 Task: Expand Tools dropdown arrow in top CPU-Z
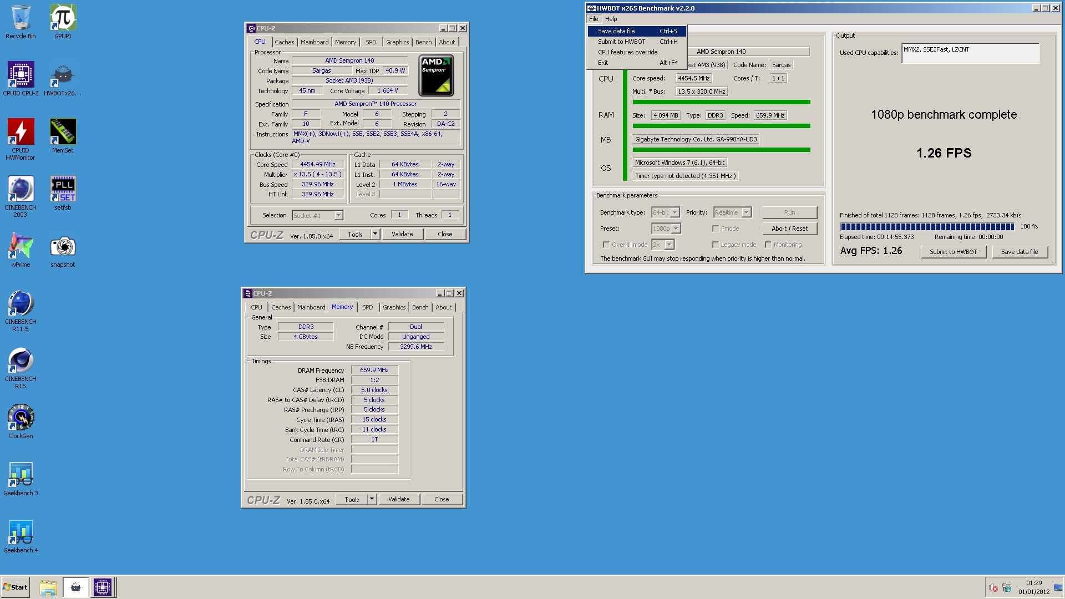375,234
